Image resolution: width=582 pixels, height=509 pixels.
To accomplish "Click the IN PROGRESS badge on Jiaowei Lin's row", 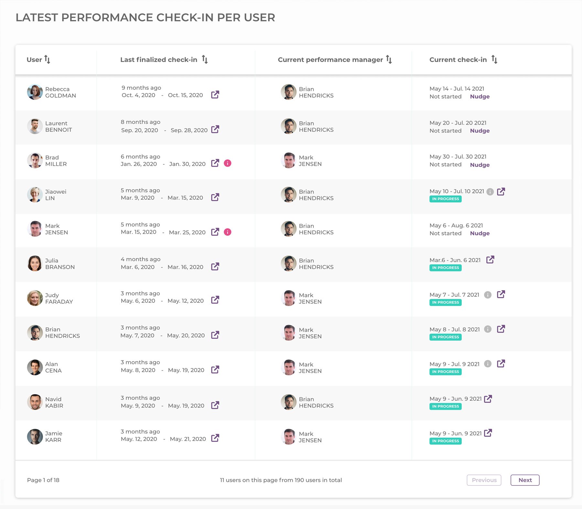I will pos(445,199).
